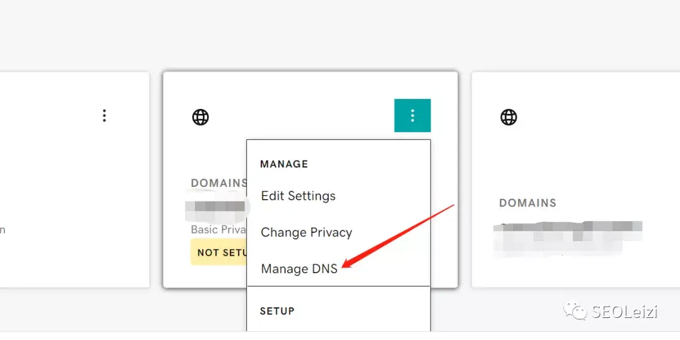Click the yellow NOT SETUP badge

[220, 252]
